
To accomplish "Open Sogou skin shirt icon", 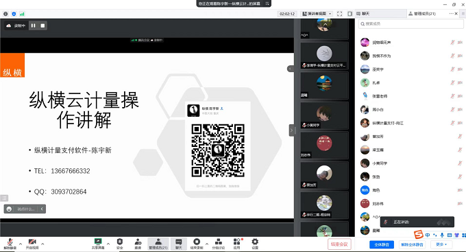I will [457, 235].
